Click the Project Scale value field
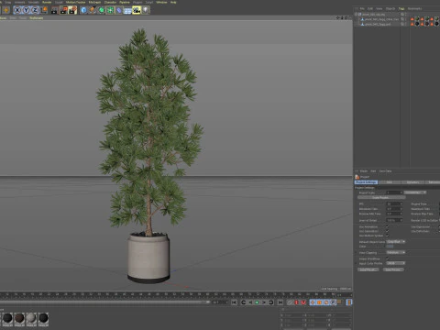The image size is (440, 330). tap(393, 192)
